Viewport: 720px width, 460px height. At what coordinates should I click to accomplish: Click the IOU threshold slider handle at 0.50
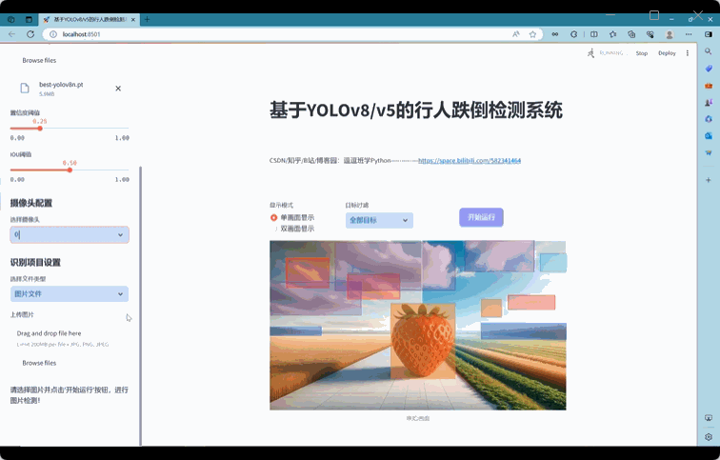click(70, 170)
